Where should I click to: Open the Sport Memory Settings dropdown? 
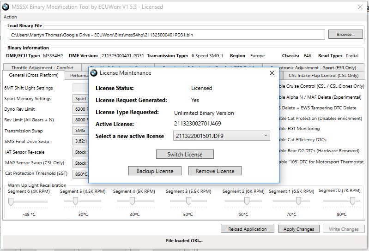(x=80, y=99)
